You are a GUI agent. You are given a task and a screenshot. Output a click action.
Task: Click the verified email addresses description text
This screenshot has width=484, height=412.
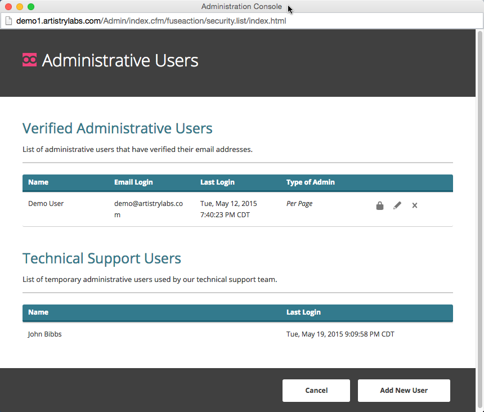(137, 149)
